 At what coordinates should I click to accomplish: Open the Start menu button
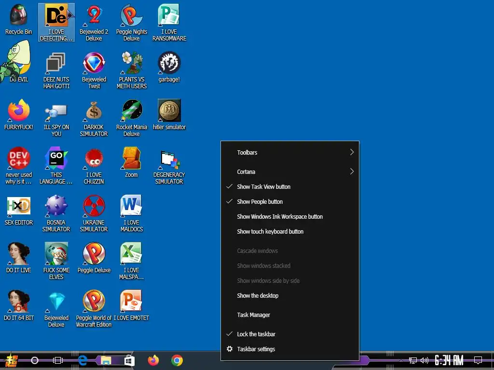(x=12, y=360)
